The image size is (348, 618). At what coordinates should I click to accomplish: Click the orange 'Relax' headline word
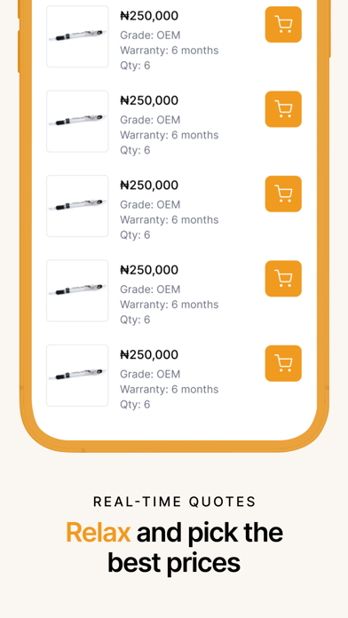99,533
